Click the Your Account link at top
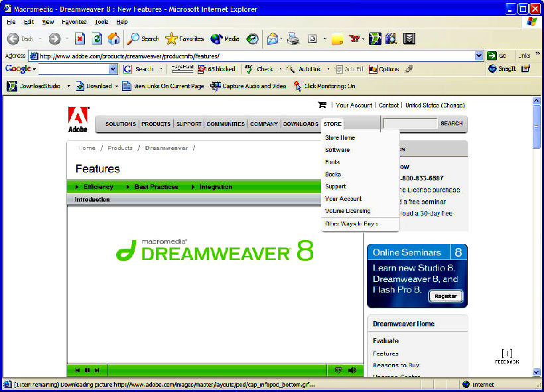 (x=354, y=105)
